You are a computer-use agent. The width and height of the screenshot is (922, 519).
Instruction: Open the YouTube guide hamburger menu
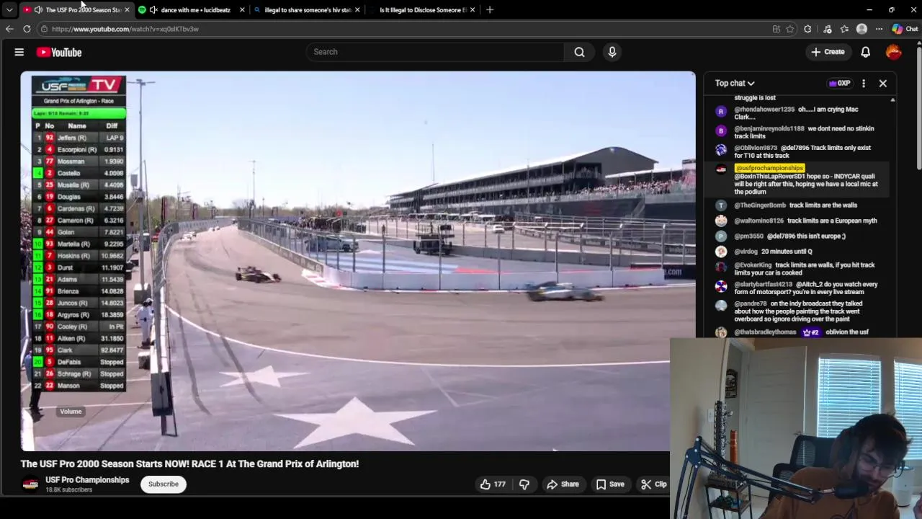coord(19,52)
